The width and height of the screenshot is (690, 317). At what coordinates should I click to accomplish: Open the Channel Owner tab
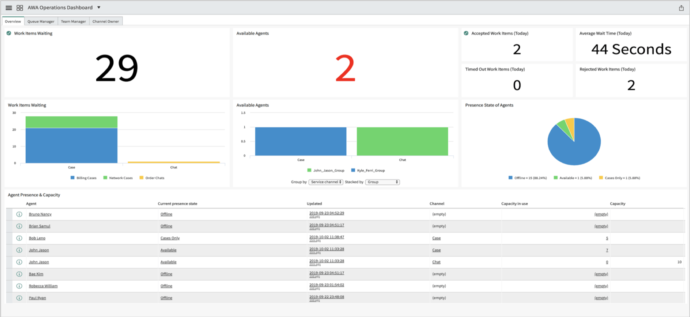106,22
